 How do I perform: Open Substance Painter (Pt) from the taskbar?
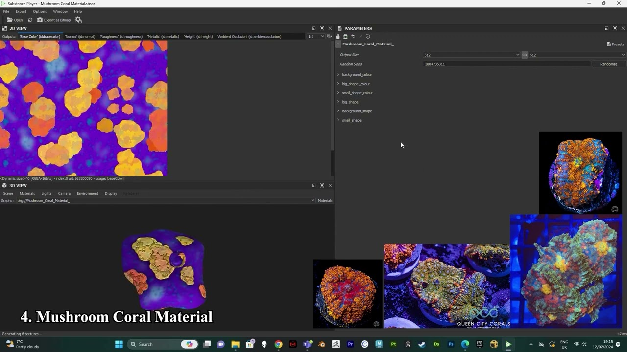click(393, 344)
